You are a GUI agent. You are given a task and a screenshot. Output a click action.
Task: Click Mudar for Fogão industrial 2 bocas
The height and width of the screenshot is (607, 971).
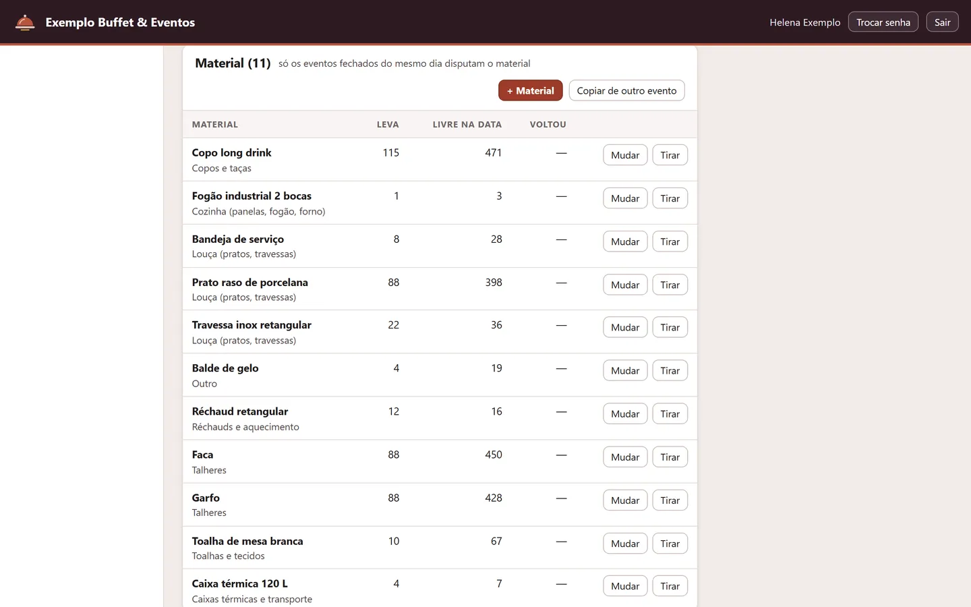[625, 198]
